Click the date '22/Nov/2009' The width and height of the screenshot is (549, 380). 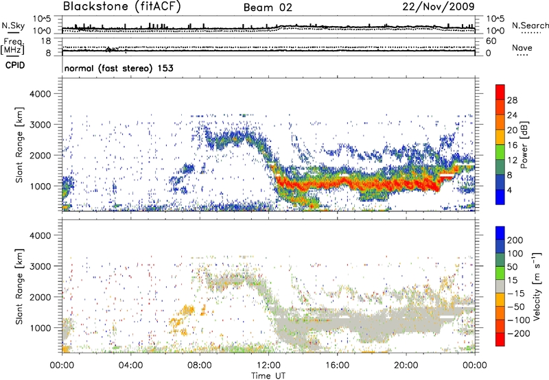[439, 6]
